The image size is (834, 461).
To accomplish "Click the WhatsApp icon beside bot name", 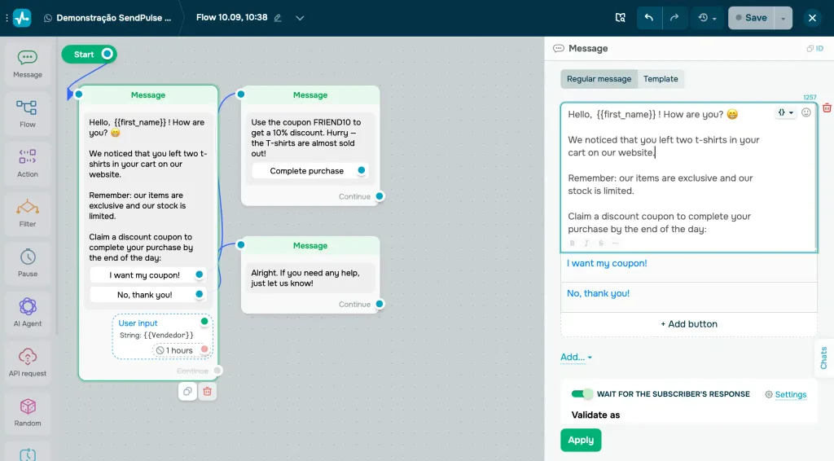I will coord(48,18).
